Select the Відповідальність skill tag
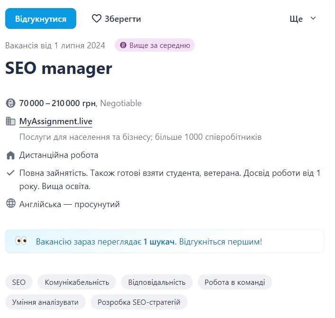The image size is (335, 318). (157, 282)
